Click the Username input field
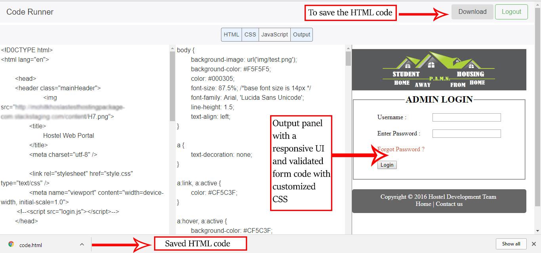The width and height of the screenshot is (541, 253). tap(466, 117)
